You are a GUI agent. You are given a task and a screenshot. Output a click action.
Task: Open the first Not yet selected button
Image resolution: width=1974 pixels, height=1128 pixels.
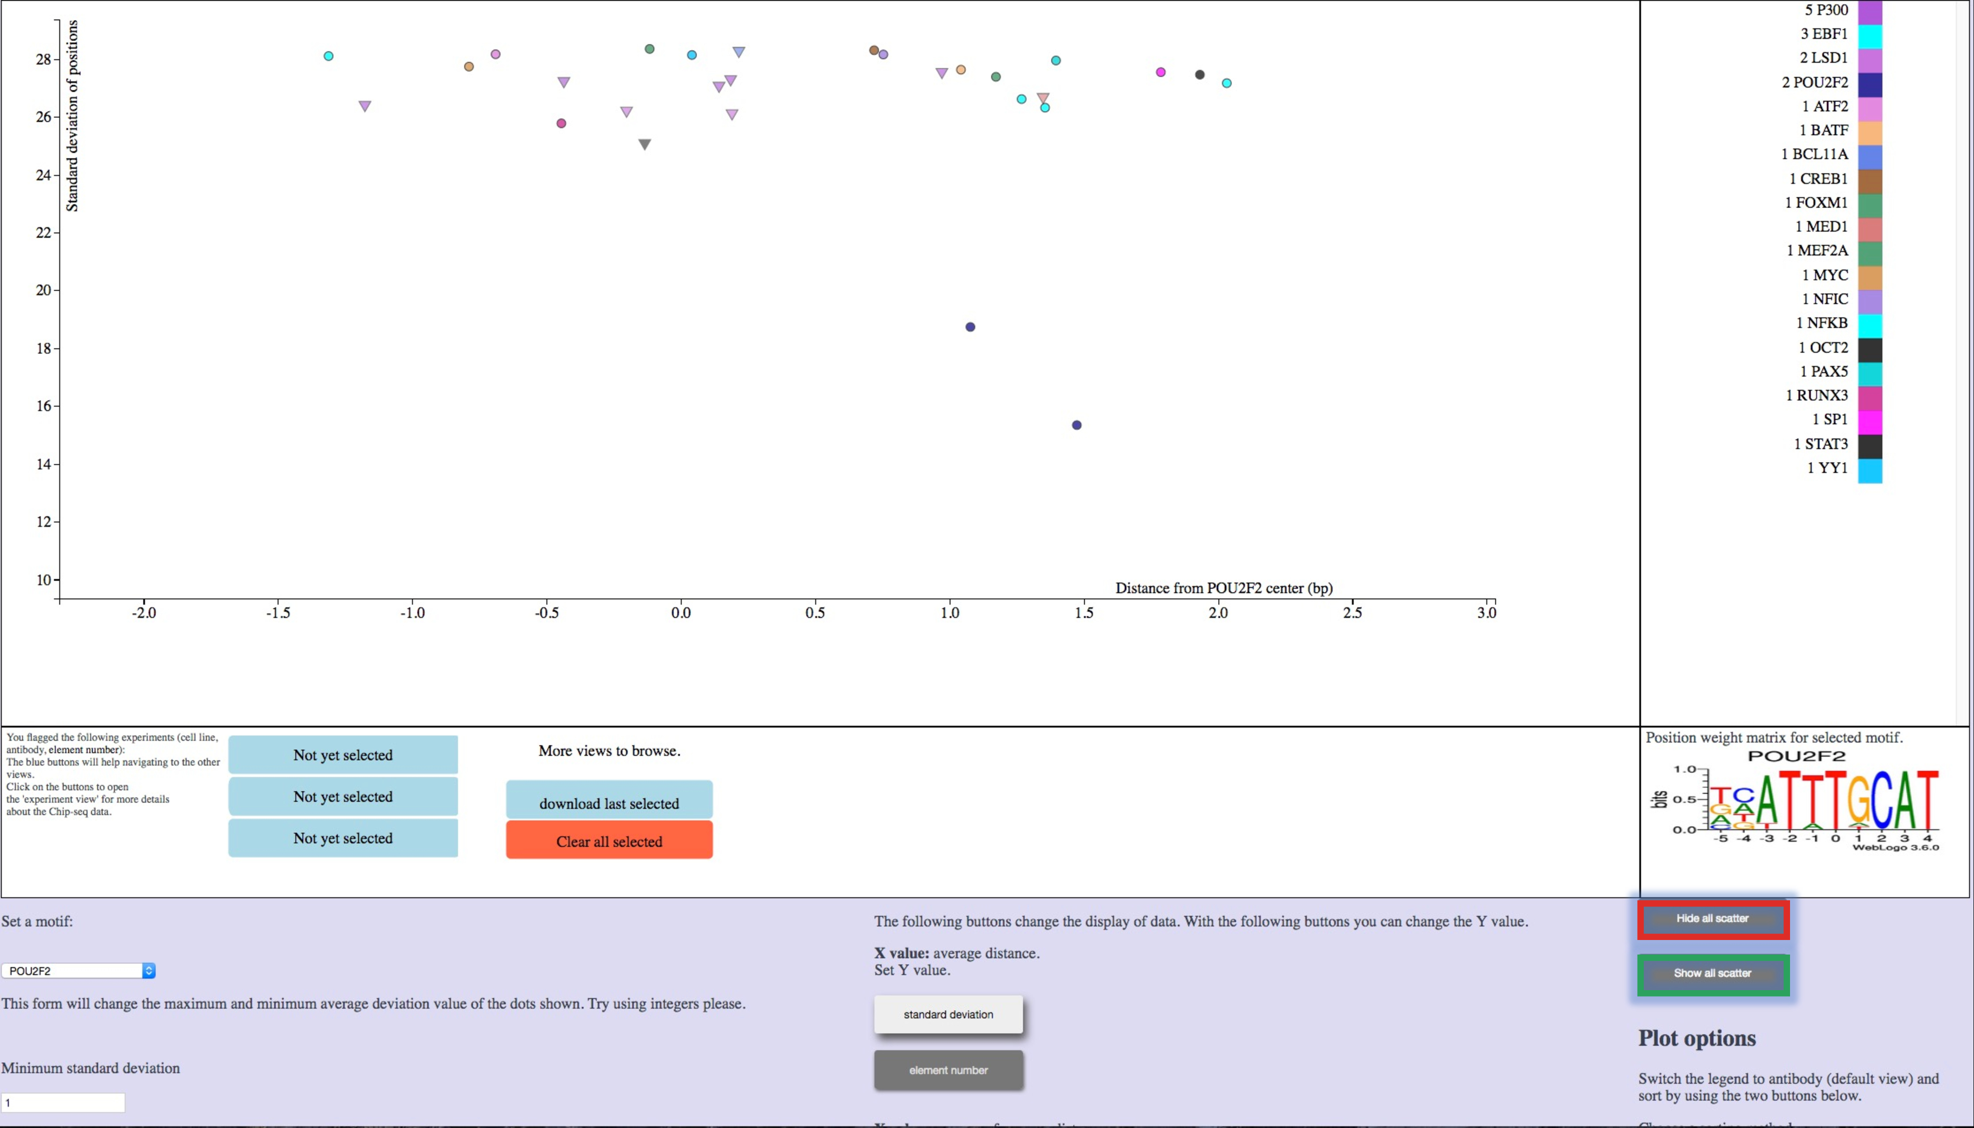pos(343,755)
